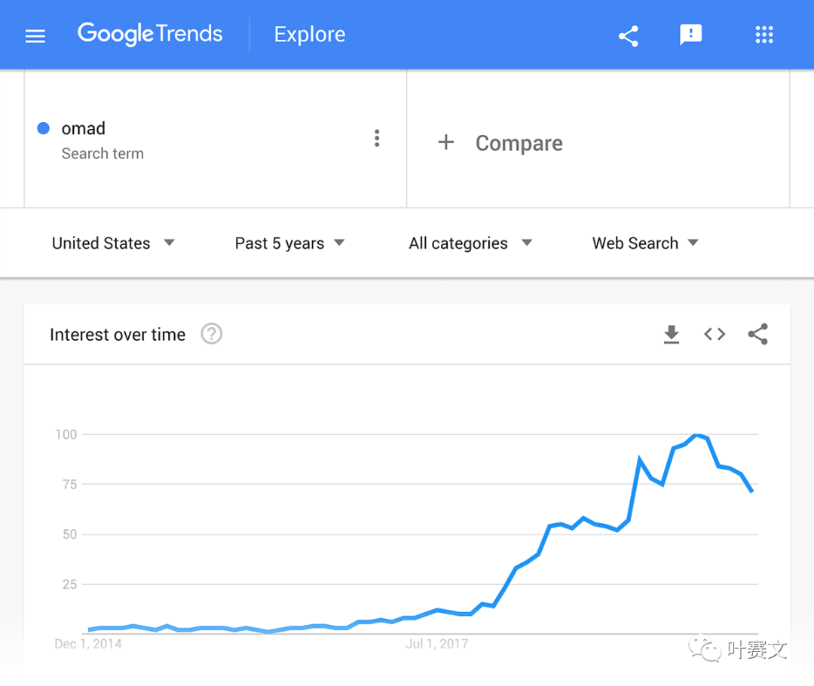Go to the Explore section
The image size is (814, 686).
coord(310,35)
